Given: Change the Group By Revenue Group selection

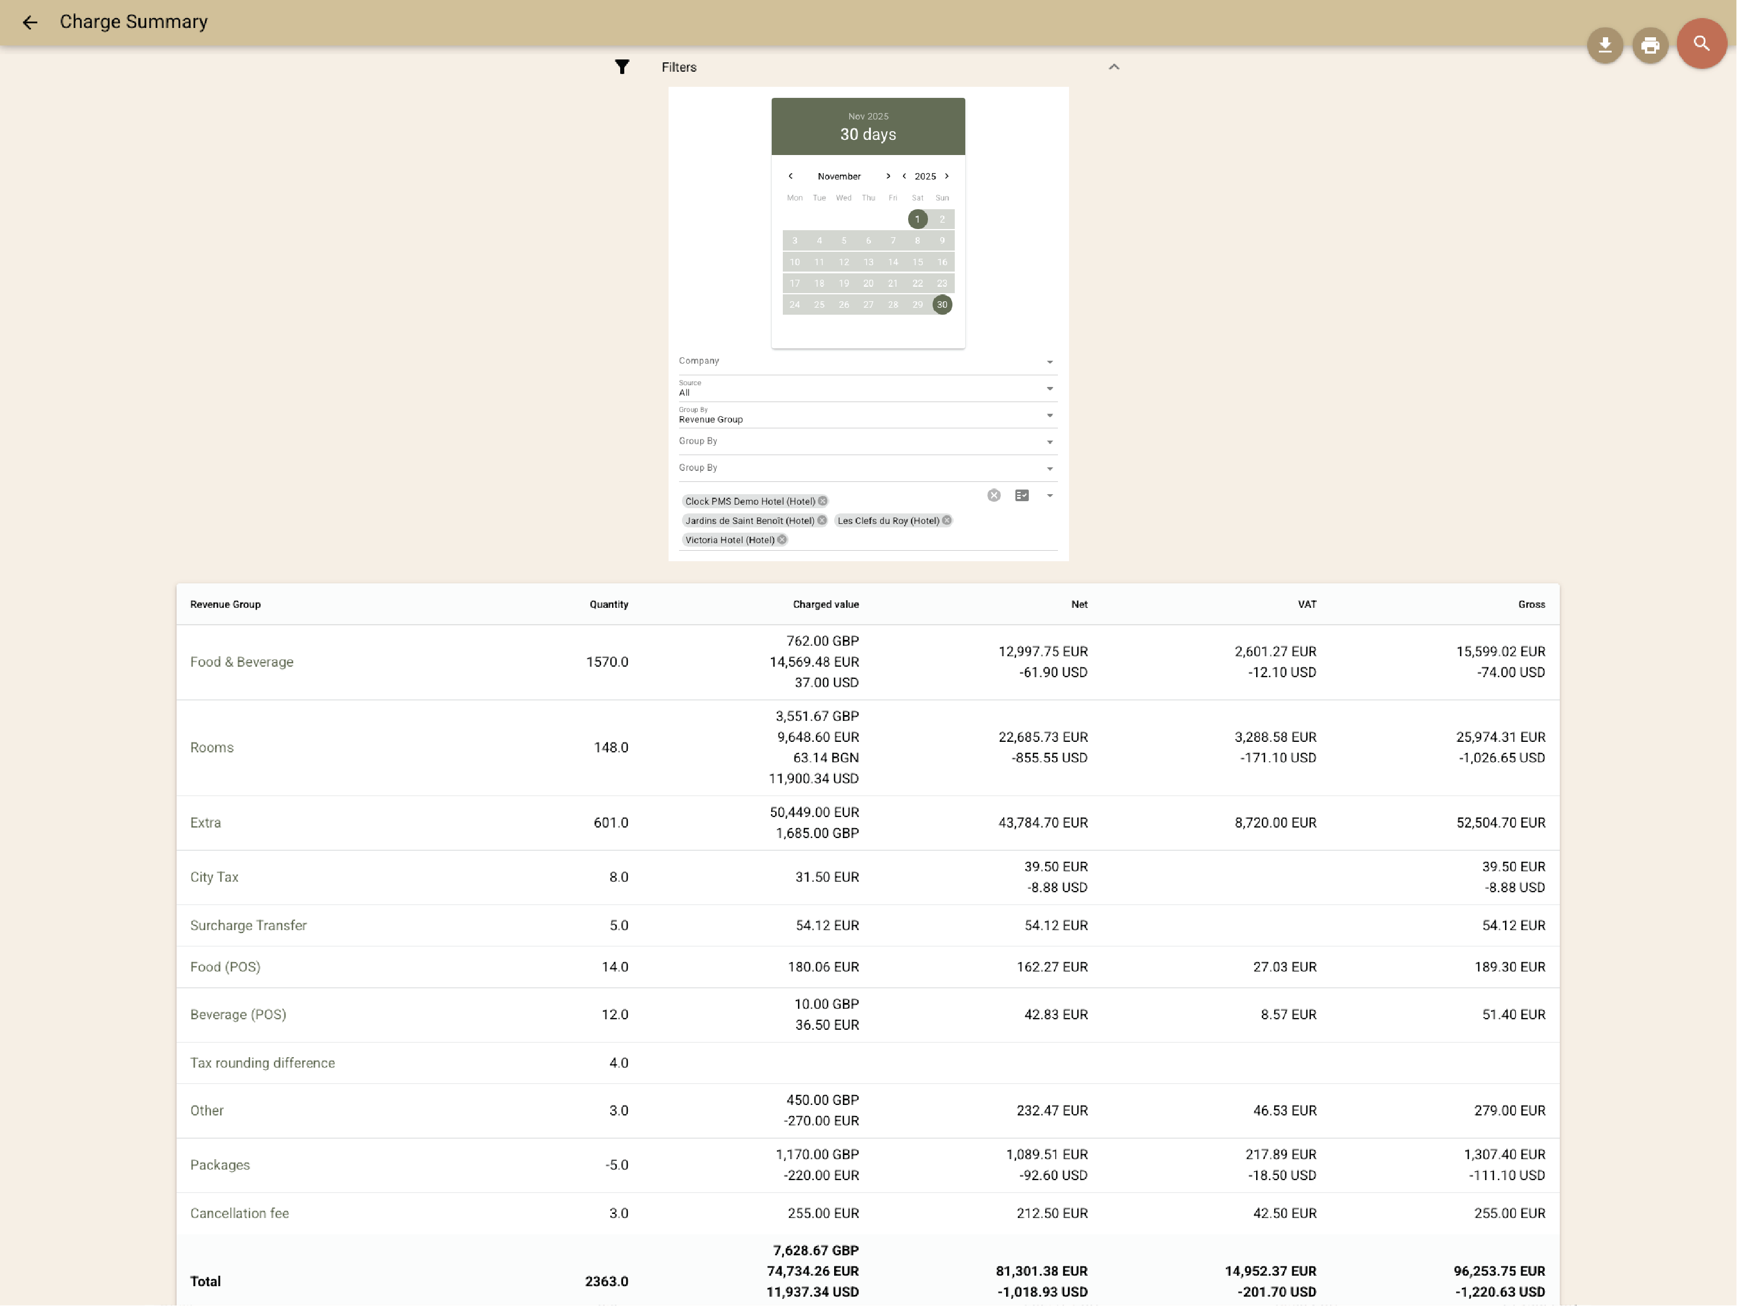Looking at the screenshot, I should pos(1049,415).
